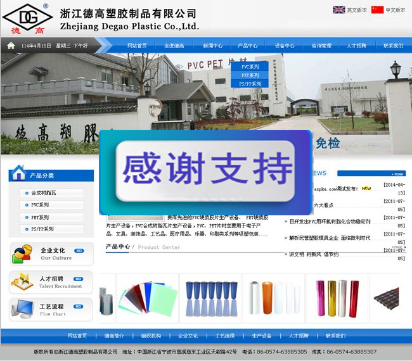Open 联系我们 in footer navigation
Screen dimensions: 412x361
click(x=336, y=336)
